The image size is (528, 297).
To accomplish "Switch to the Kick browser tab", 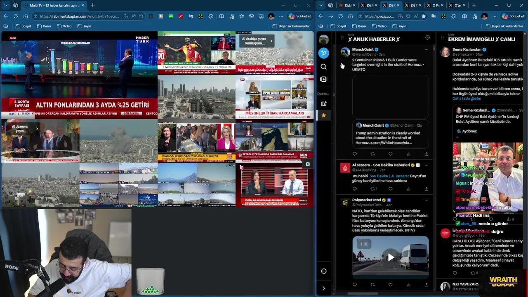I will (347, 5).
